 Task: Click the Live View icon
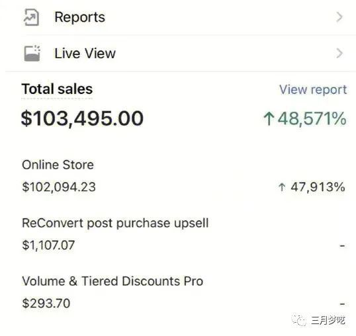(32, 54)
